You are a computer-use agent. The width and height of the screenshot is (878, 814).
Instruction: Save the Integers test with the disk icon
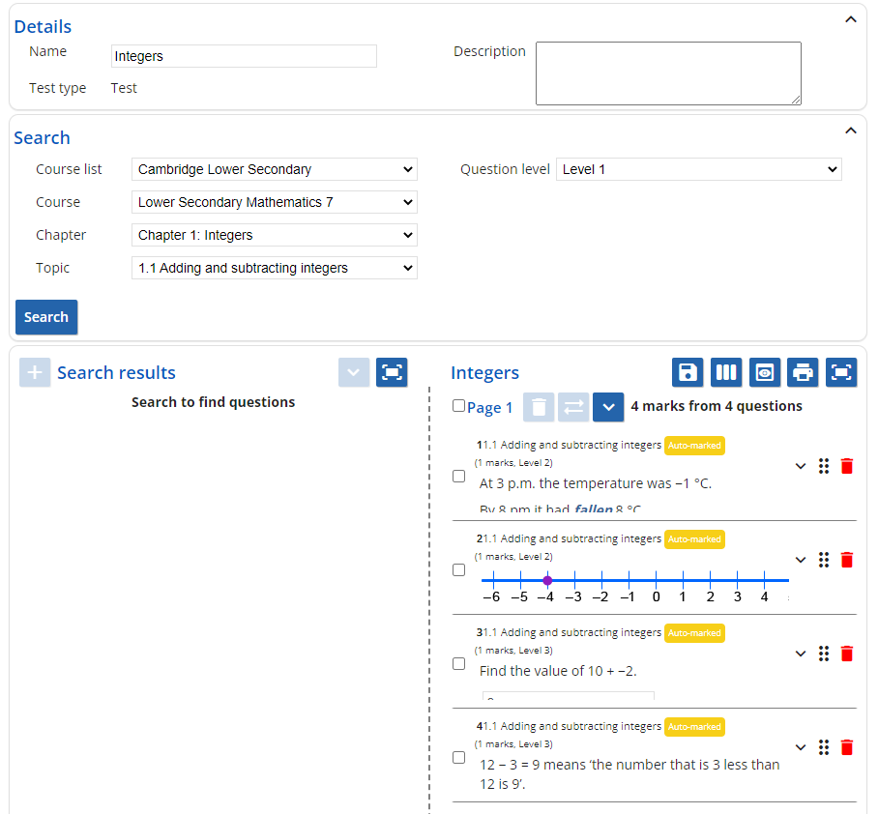point(688,372)
